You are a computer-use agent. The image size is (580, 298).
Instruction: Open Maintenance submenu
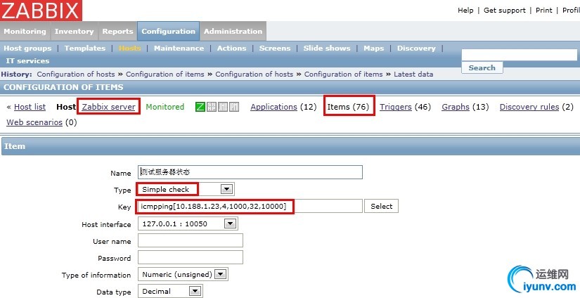point(179,48)
